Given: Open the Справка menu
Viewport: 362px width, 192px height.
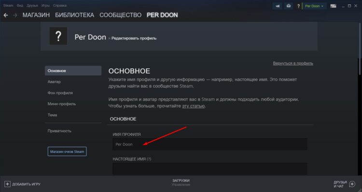Looking at the screenshot, I should (x=59, y=5).
